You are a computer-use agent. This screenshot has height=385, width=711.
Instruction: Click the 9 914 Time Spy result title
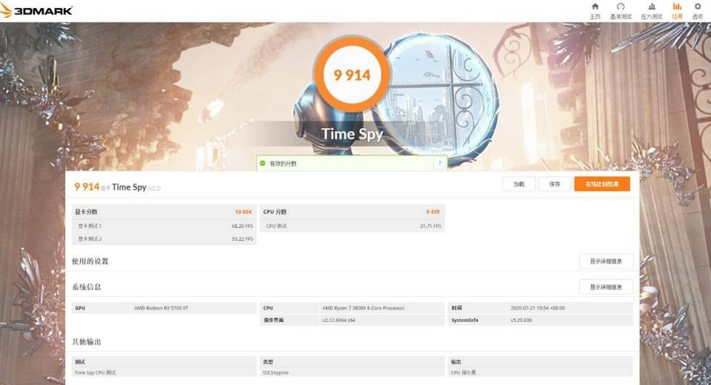pyautogui.click(x=118, y=187)
